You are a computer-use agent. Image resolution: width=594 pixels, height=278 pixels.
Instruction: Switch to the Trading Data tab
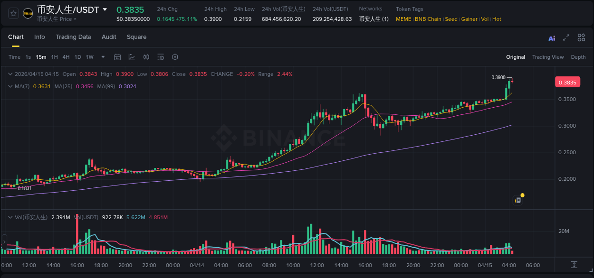point(73,37)
